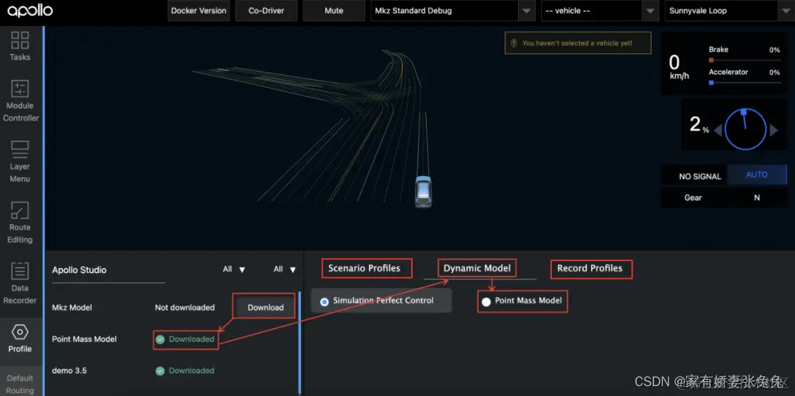
Task: Click the Apollo Studio heading
Action: (x=79, y=270)
